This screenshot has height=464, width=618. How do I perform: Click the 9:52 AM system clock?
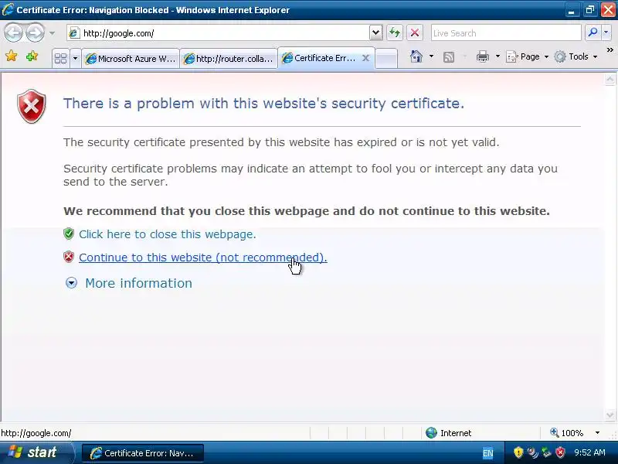point(589,452)
